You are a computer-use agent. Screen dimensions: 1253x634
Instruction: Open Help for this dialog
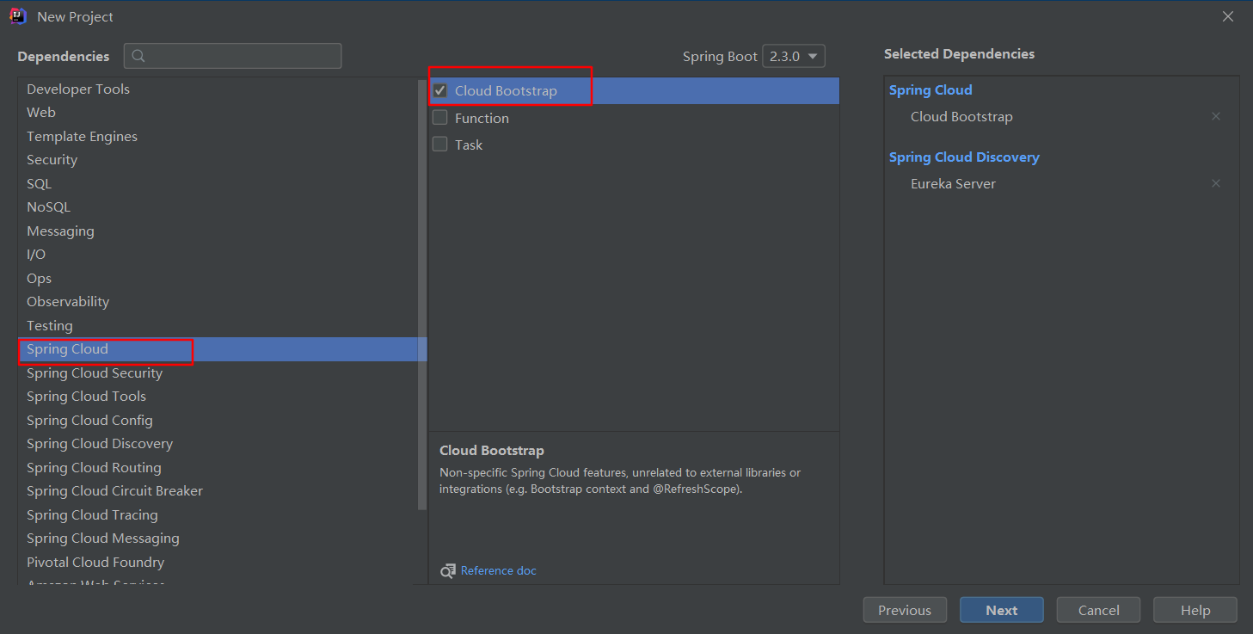click(1195, 610)
